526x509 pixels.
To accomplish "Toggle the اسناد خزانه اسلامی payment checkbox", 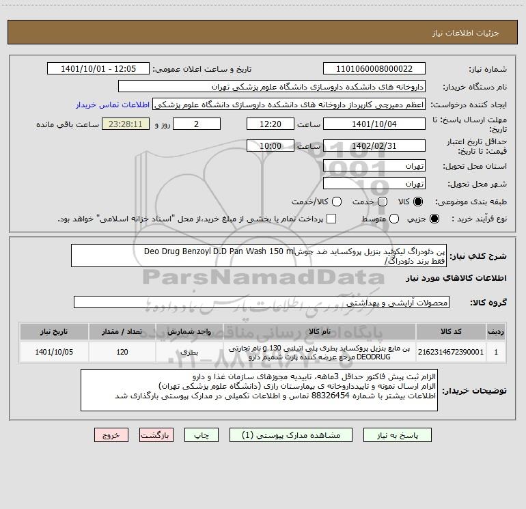I will click(x=331, y=219).
